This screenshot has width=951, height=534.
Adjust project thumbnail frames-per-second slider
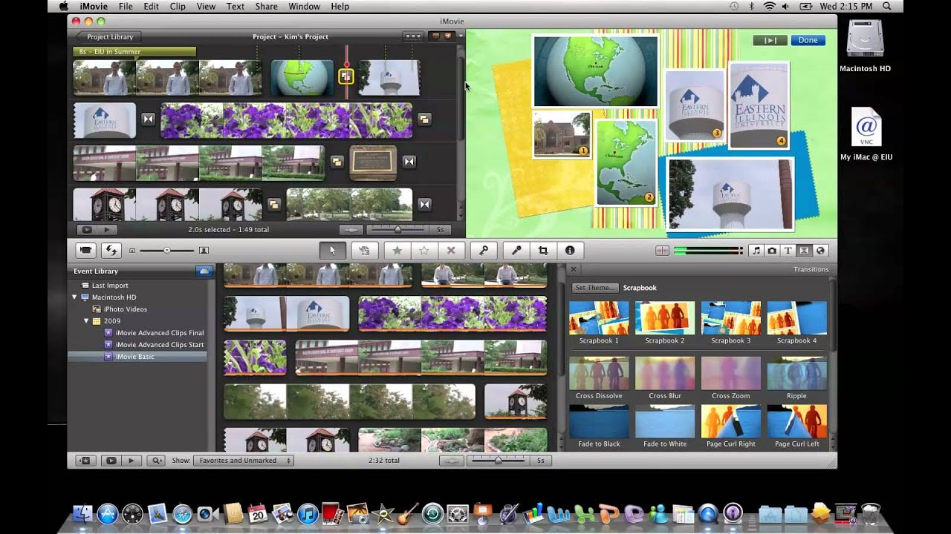point(398,230)
